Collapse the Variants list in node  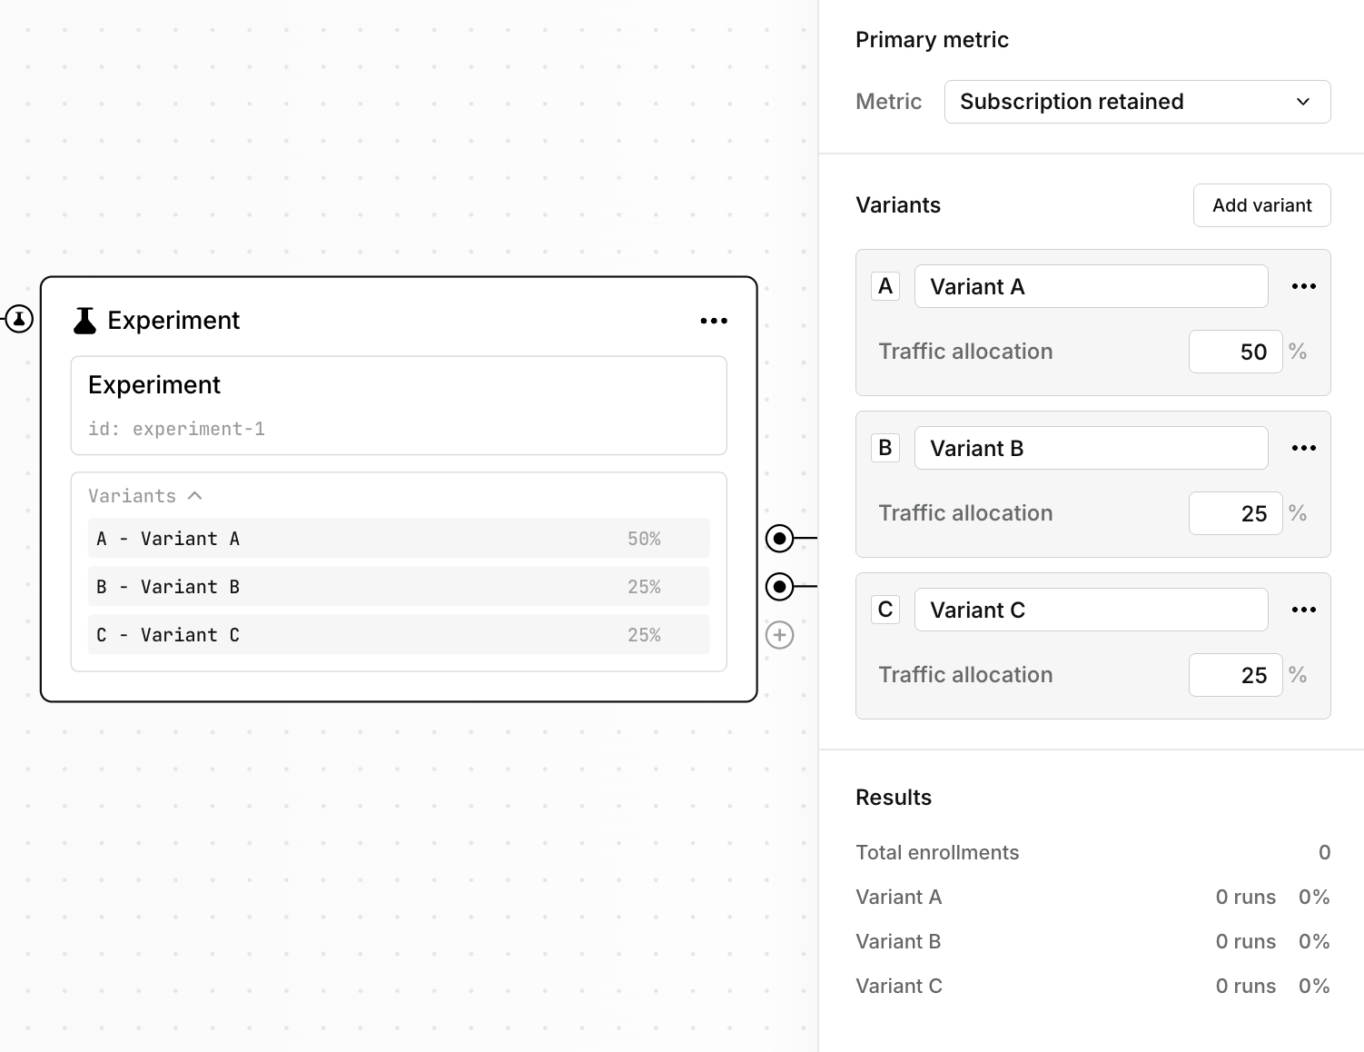[x=194, y=496]
